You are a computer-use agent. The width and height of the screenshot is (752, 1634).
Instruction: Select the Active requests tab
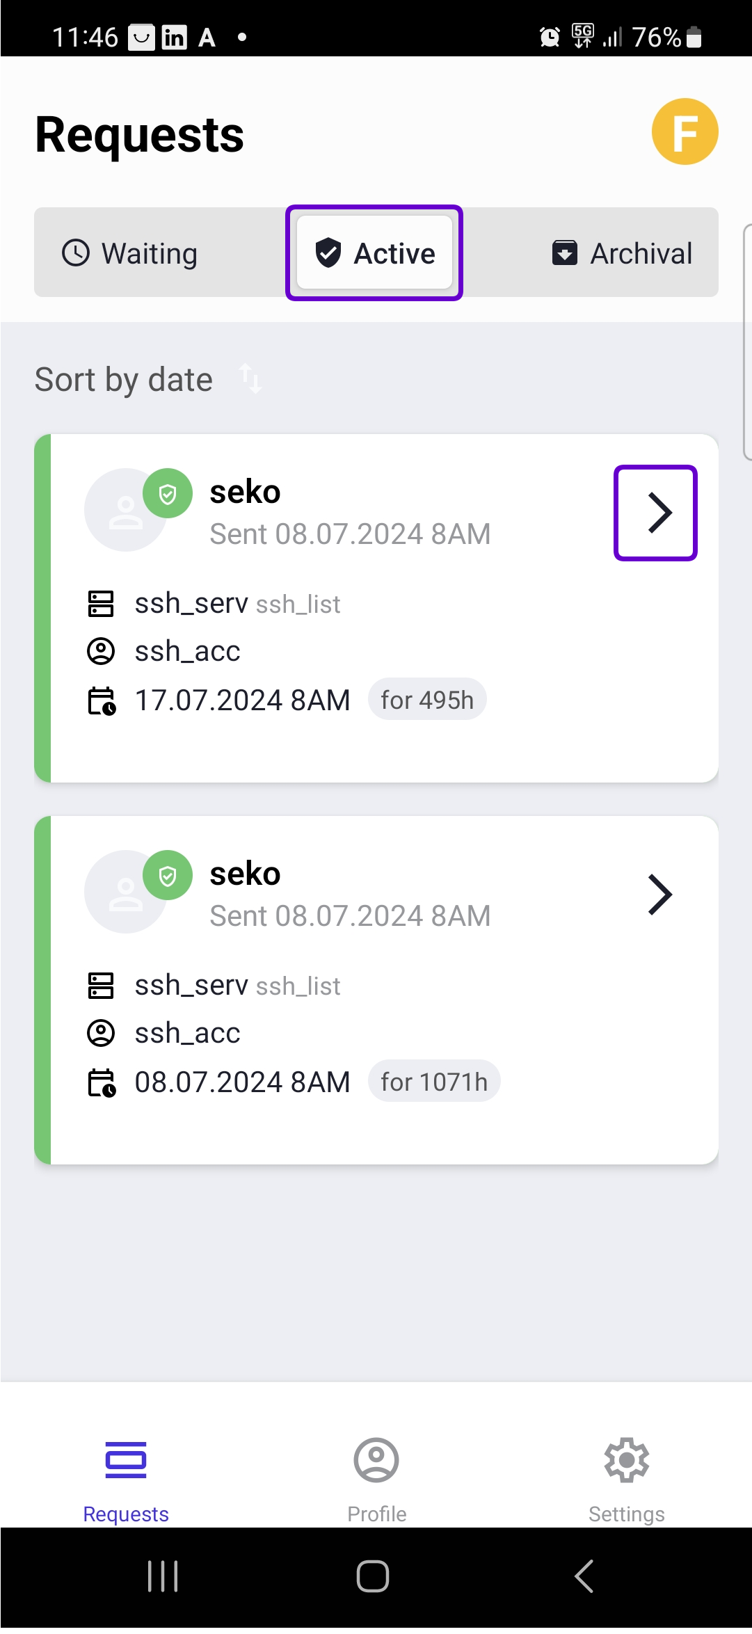click(x=374, y=253)
